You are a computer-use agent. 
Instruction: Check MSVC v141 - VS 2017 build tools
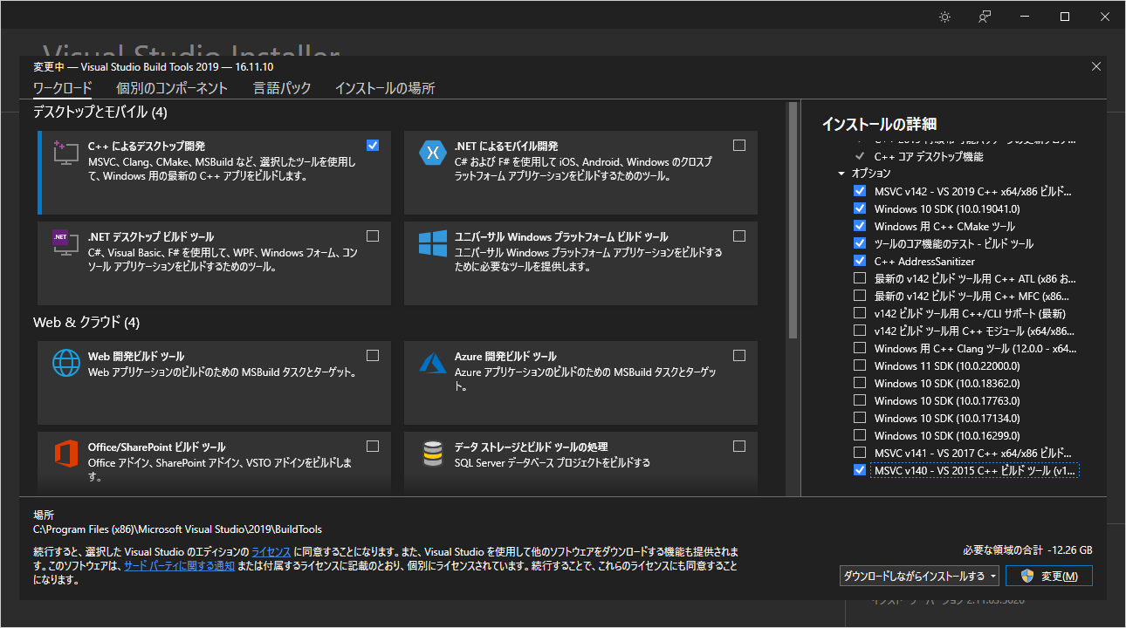[860, 453]
